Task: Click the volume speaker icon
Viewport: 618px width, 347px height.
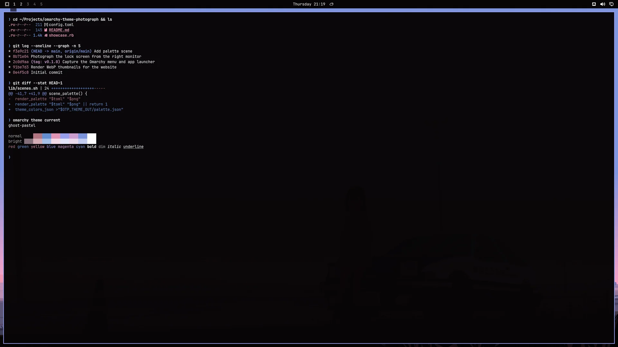Action: pyautogui.click(x=603, y=4)
